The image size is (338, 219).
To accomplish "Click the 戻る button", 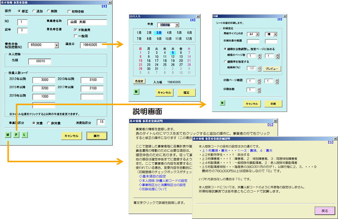I will (325, 211).
